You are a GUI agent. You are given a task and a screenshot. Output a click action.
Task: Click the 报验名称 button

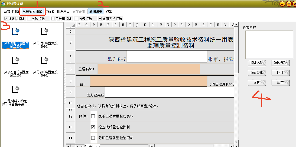(257, 63)
